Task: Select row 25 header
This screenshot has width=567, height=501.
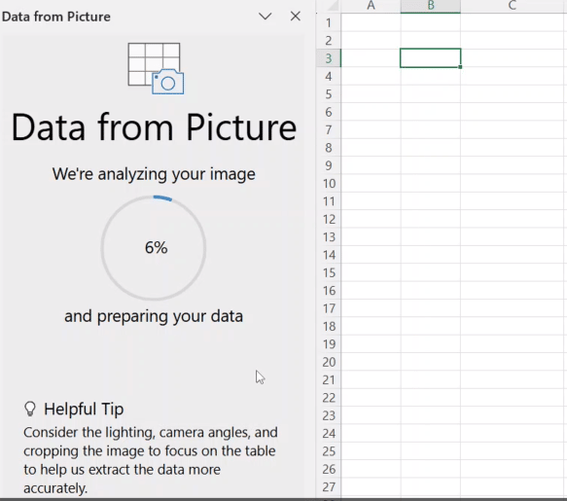Action: click(329, 451)
